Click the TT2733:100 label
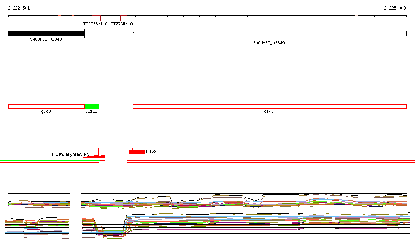Screen dimensions: 415x247 click(95, 24)
